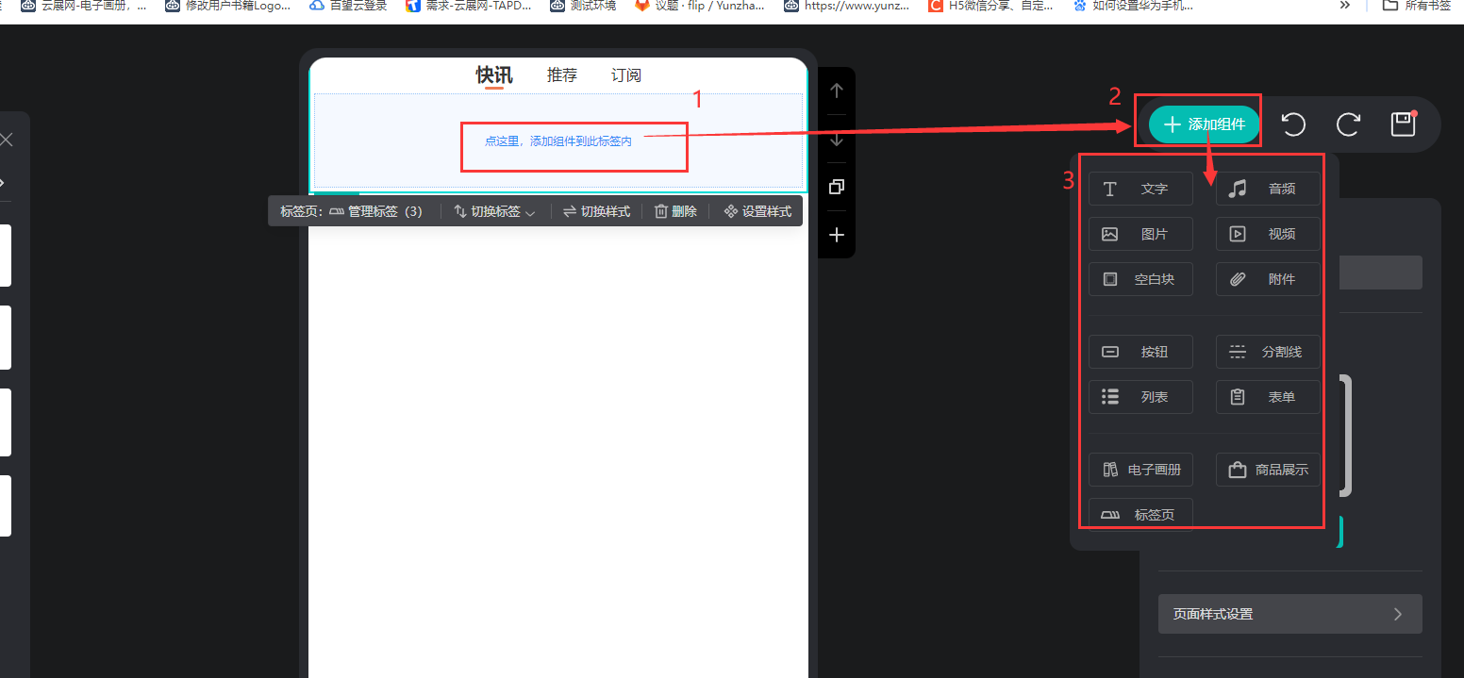This screenshot has width=1464, height=678.
Task: Duplicate component using copy icon
Action: (x=836, y=188)
